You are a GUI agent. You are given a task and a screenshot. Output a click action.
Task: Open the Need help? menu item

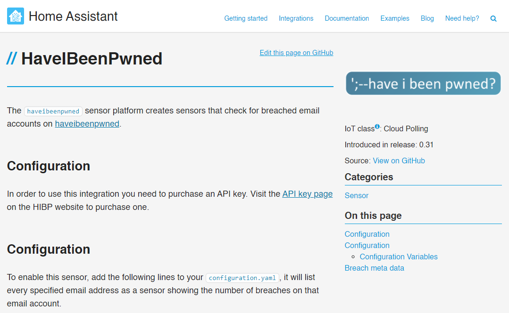pyautogui.click(x=462, y=18)
